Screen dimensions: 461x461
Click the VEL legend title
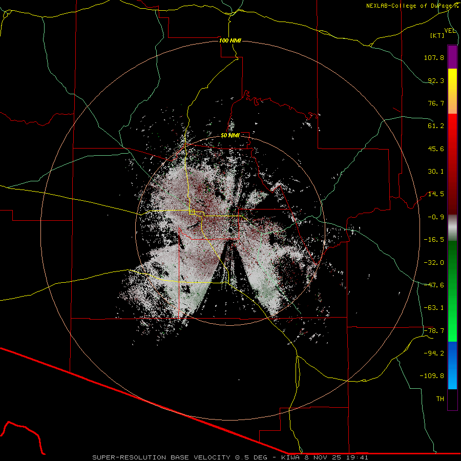(x=450, y=31)
